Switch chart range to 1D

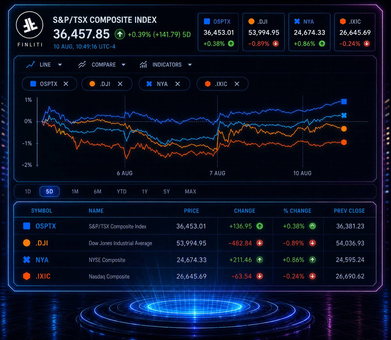[28, 192]
